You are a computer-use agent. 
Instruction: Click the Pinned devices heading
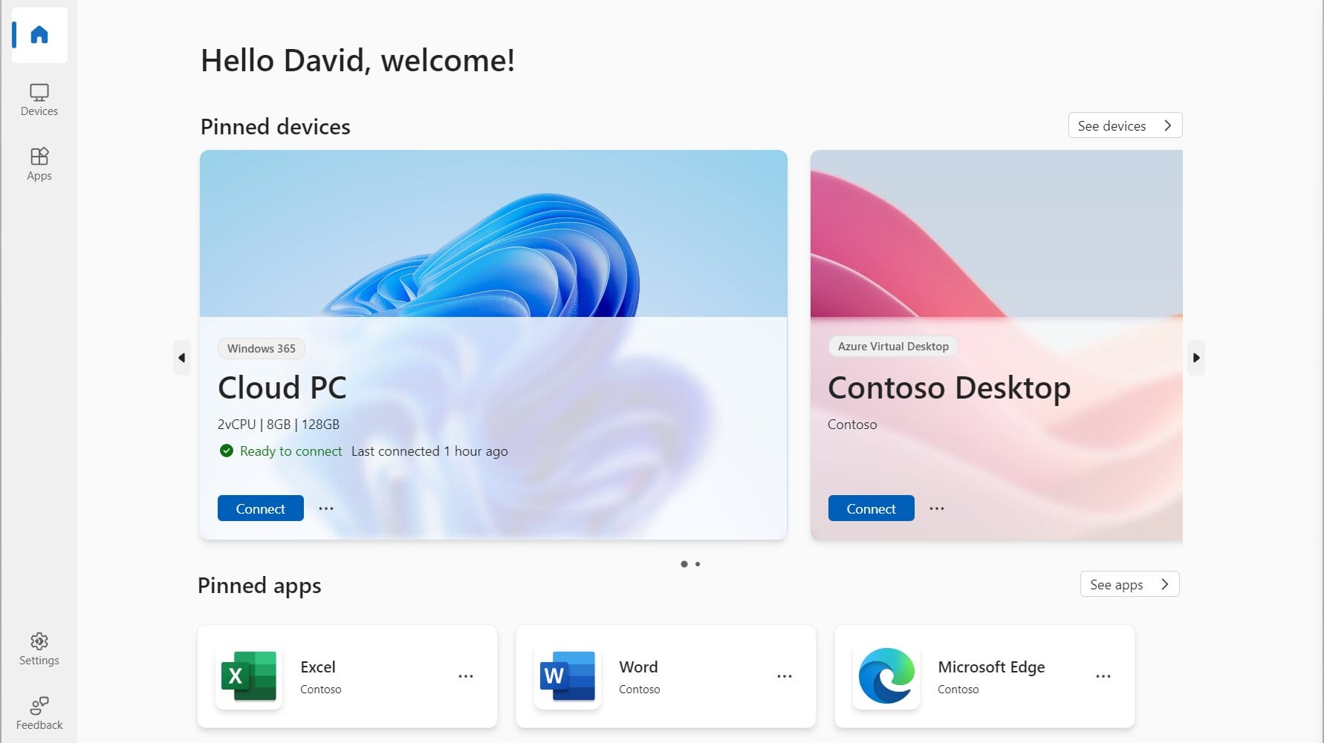tap(276, 126)
